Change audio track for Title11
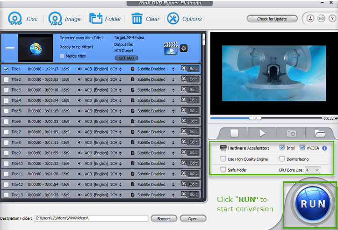Image resolution: width=338 pixels, height=230 pixels. (x=120, y=174)
